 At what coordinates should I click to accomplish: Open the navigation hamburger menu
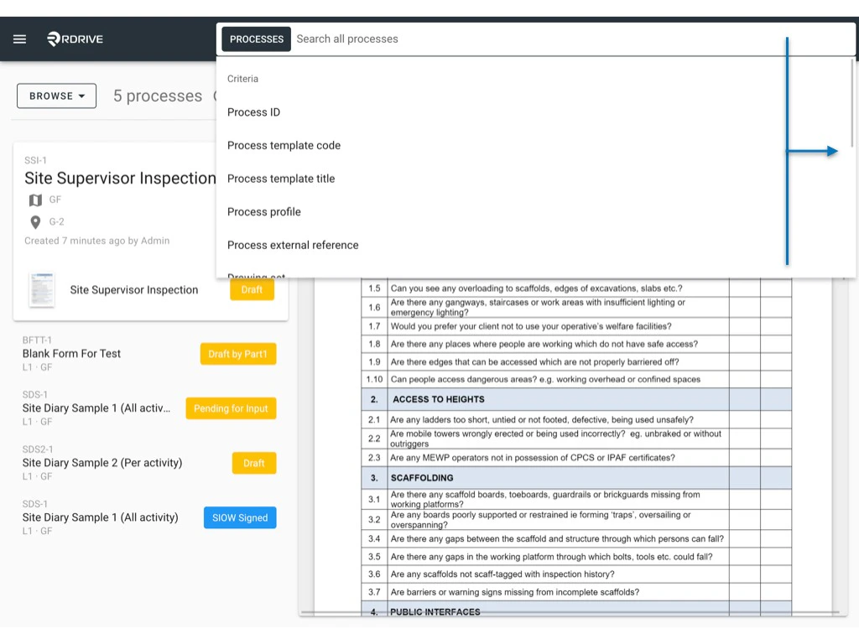coord(19,39)
